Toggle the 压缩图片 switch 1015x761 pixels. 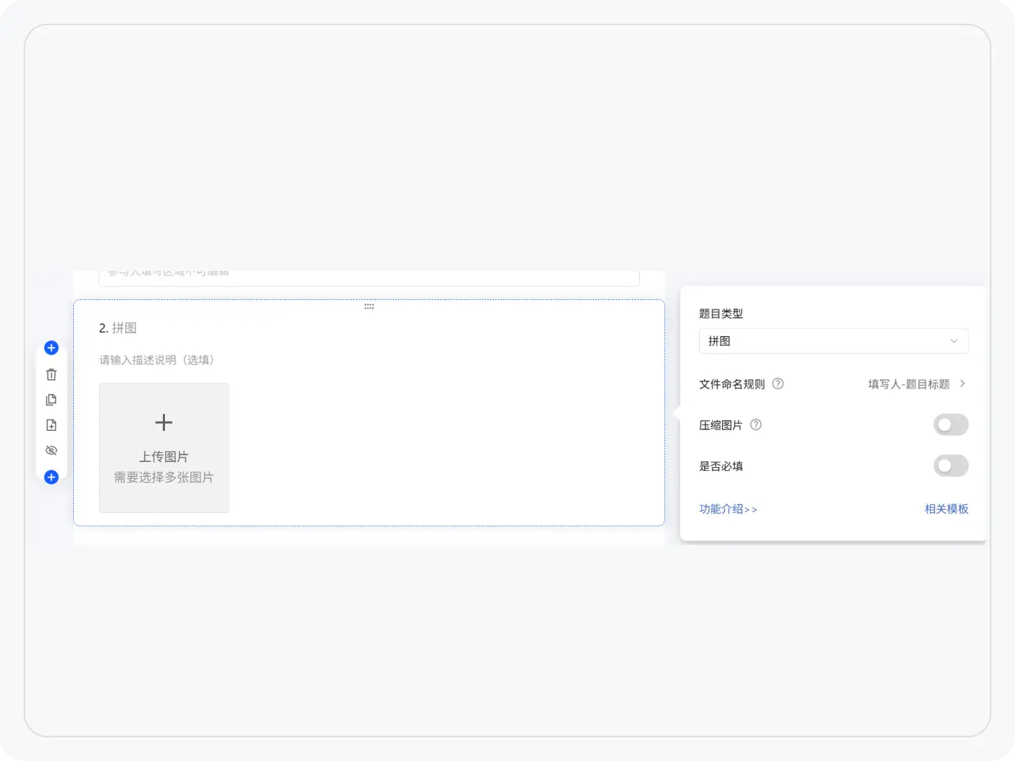click(951, 425)
